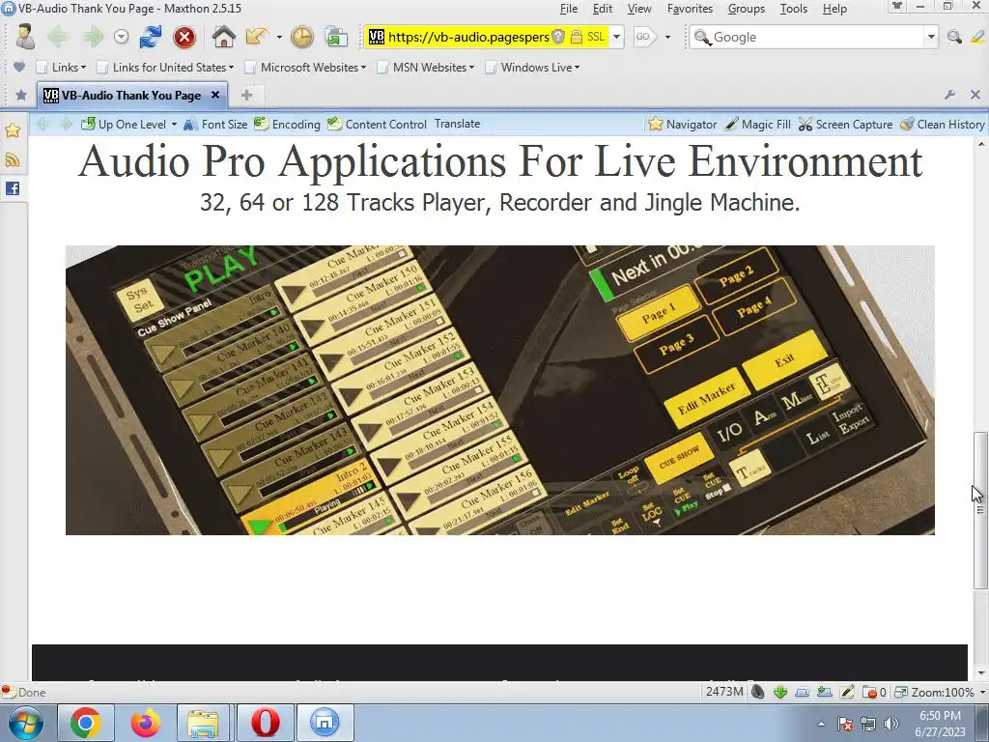Open the Tools menu

point(794,9)
